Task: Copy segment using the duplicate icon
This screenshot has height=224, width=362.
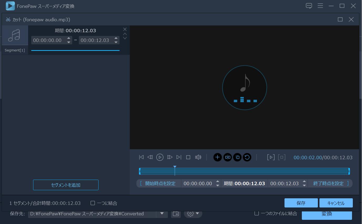Action: (x=237, y=157)
